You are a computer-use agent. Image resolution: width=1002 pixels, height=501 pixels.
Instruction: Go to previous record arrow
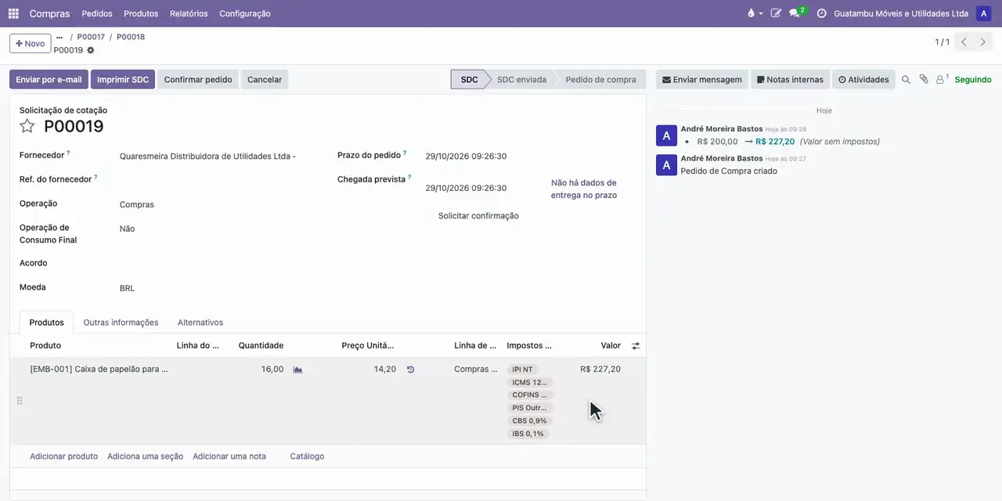(964, 42)
